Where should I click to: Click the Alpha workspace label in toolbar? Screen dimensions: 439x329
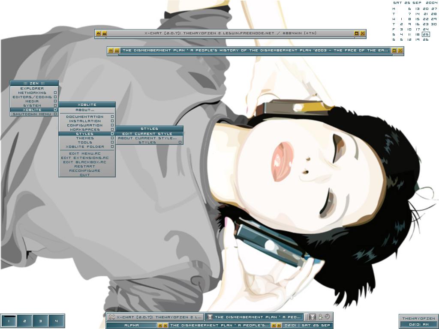(132, 326)
